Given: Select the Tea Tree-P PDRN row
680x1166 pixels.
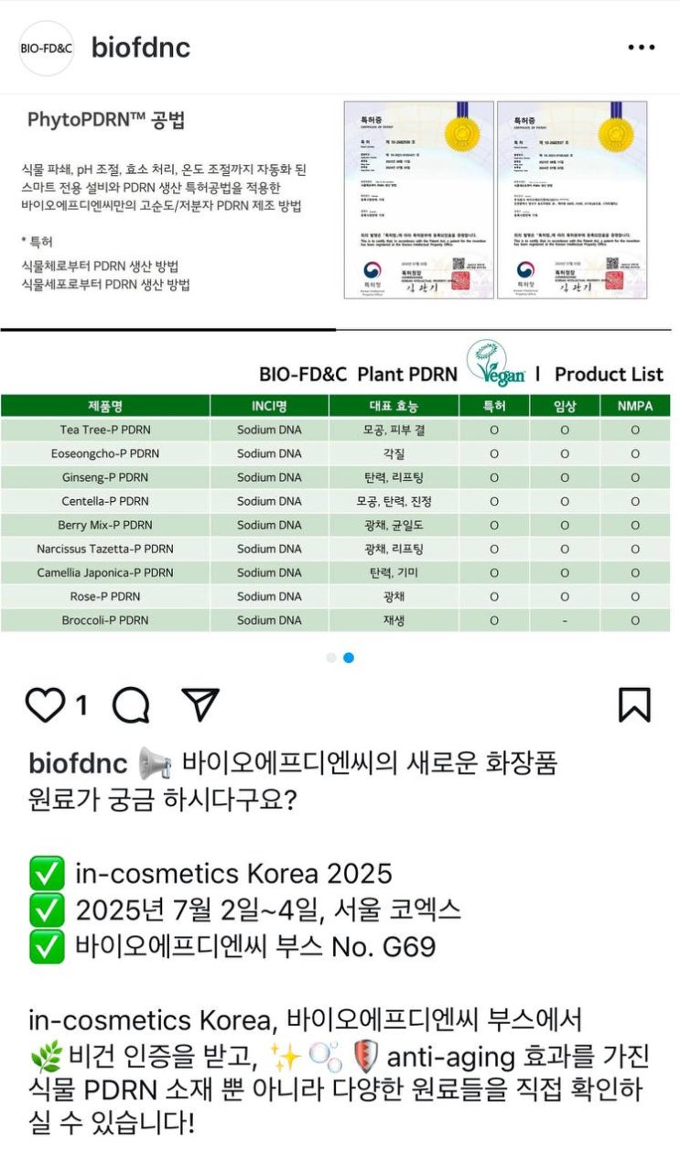Looking at the screenshot, I should coord(104,430).
